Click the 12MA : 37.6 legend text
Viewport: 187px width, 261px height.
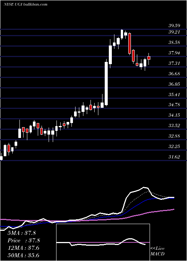point(23,248)
